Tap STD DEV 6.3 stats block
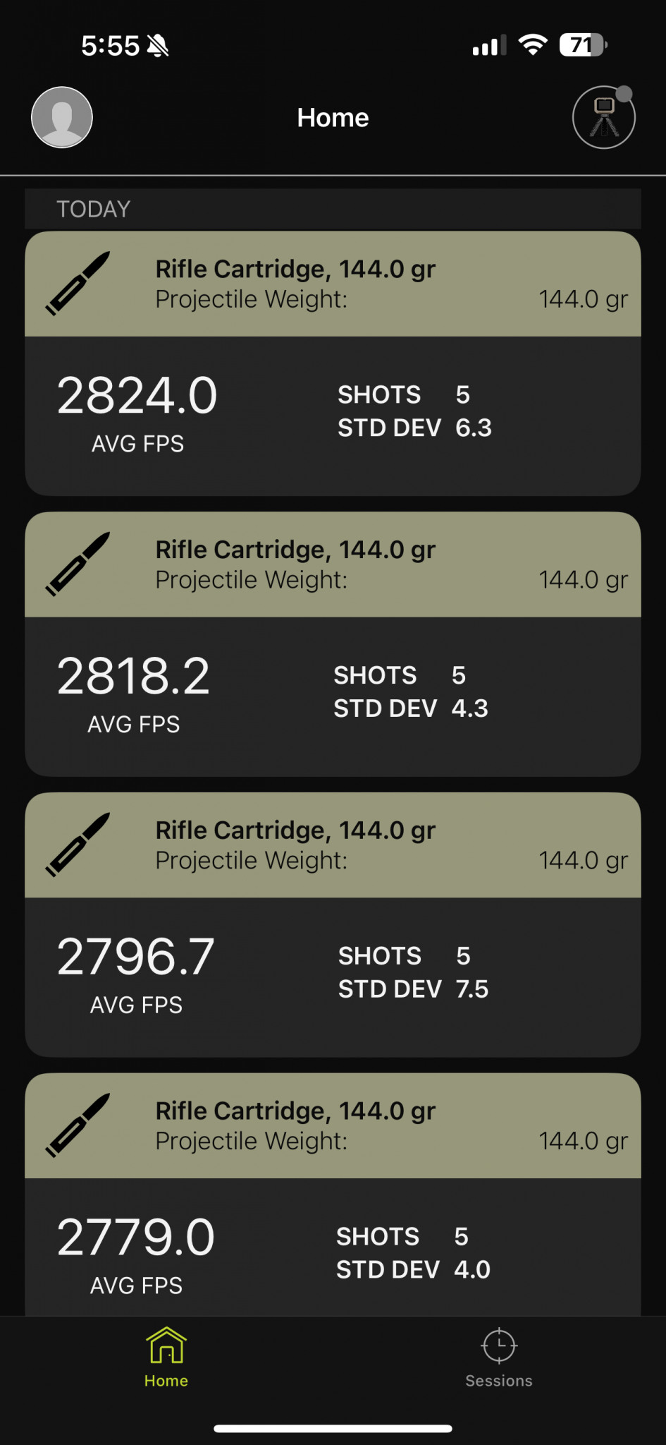Image resolution: width=666 pixels, height=1445 pixels. 414,411
